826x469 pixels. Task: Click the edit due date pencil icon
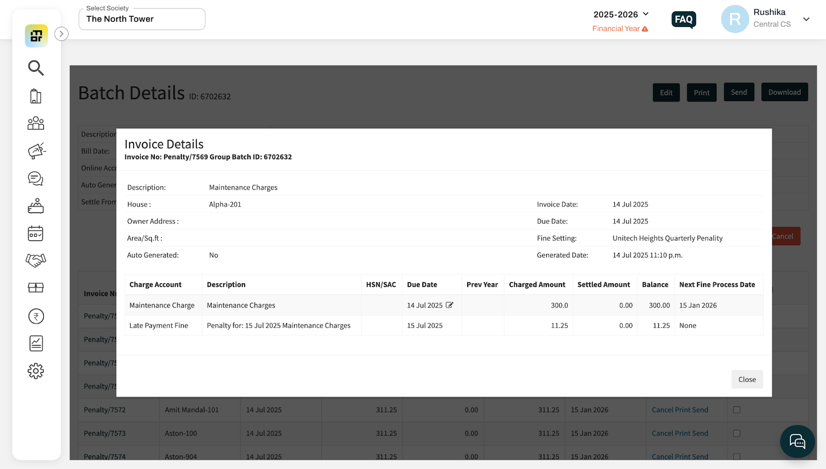tap(450, 305)
